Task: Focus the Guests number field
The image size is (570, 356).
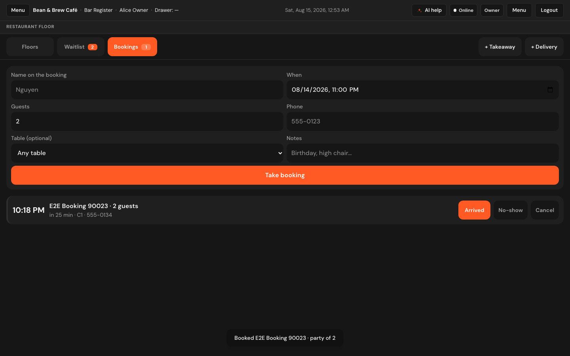Action: 147,121
